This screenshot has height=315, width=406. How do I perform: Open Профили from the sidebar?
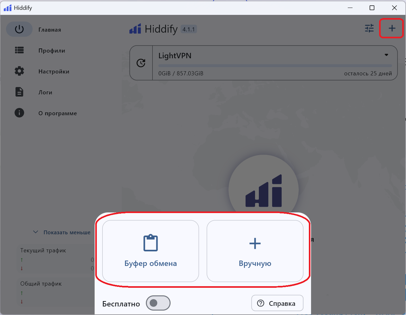coord(52,51)
